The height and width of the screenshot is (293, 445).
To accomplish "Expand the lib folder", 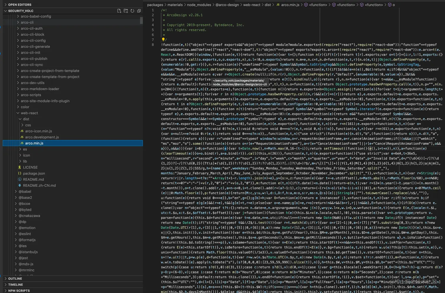I will click(20, 162).
